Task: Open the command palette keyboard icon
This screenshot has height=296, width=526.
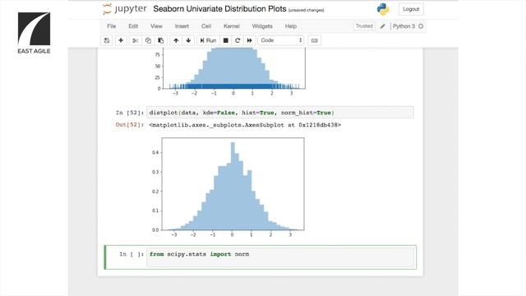Action: (x=314, y=40)
